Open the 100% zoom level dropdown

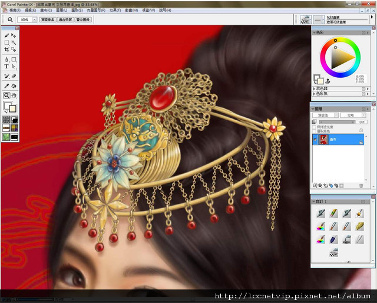(x=35, y=19)
